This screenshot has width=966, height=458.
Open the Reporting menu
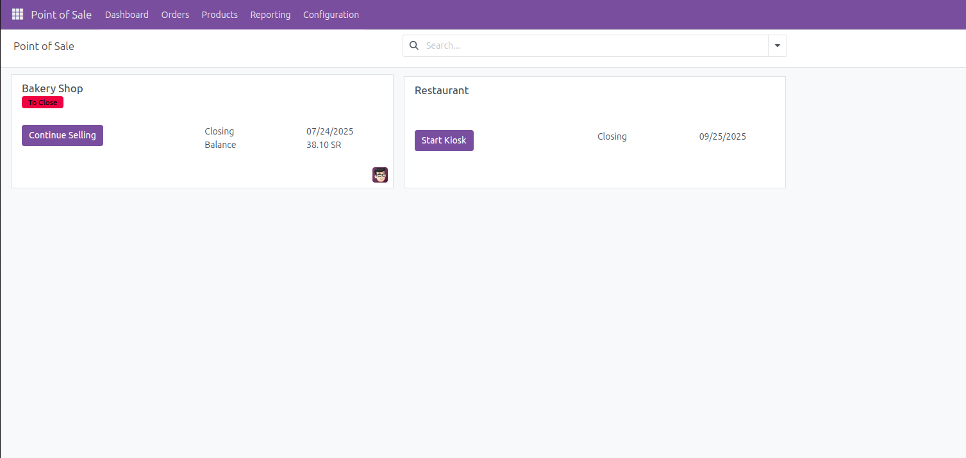click(270, 14)
